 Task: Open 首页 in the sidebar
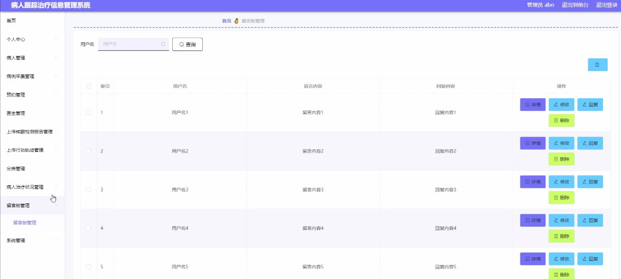pos(32,21)
